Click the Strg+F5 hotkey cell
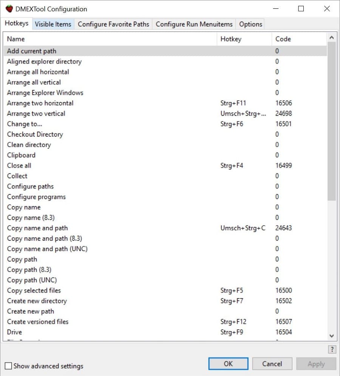The image size is (340, 376). tap(232, 291)
